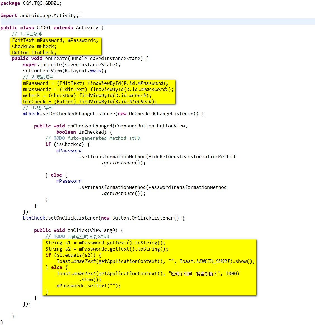Click the 'public void onClick(View arg0) {' line

coord(79,230)
